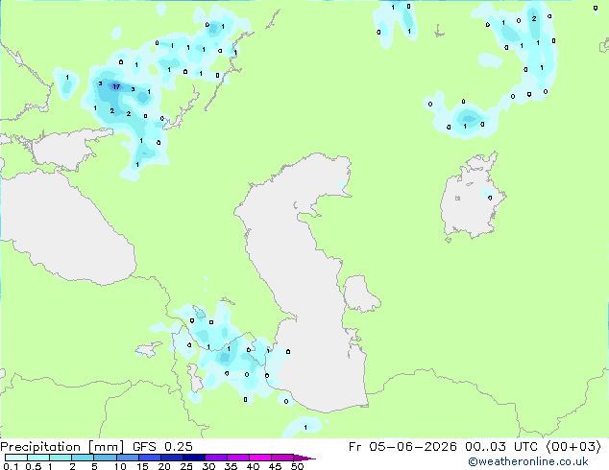Click the 0.5–1 mm legend swatch
Image resolution: width=609 pixels, height=470 pixels.
click(x=38, y=458)
